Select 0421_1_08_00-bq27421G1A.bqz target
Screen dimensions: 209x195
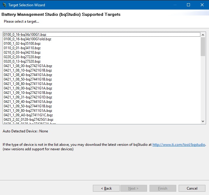coord(102,66)
